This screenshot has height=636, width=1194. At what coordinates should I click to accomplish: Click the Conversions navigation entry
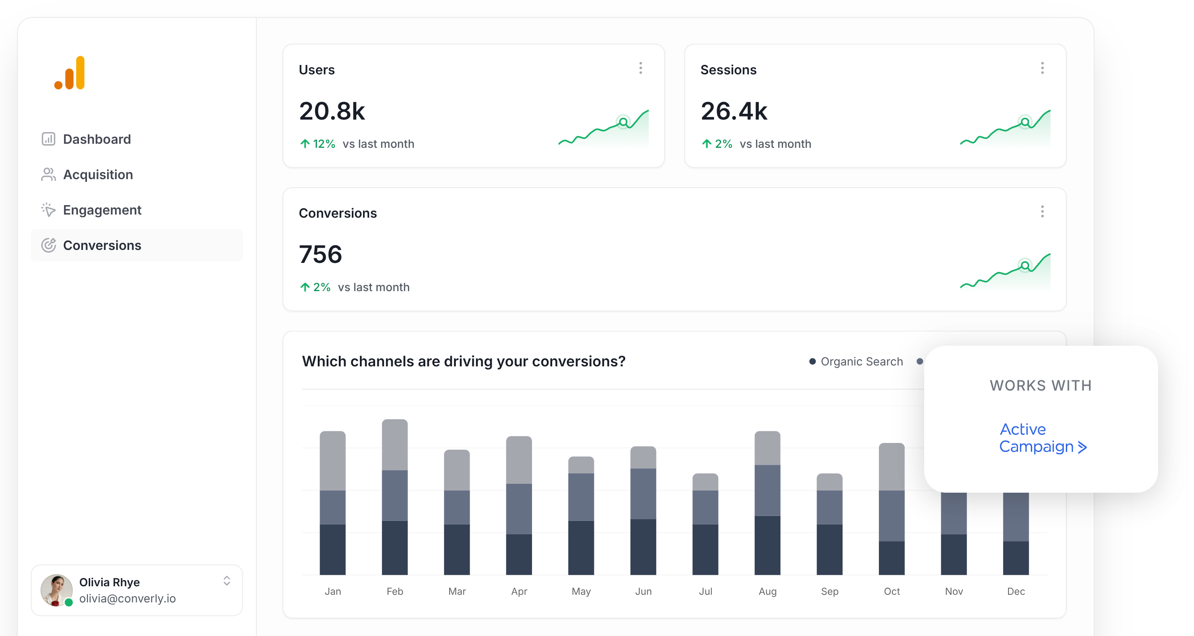click(102, 245)
